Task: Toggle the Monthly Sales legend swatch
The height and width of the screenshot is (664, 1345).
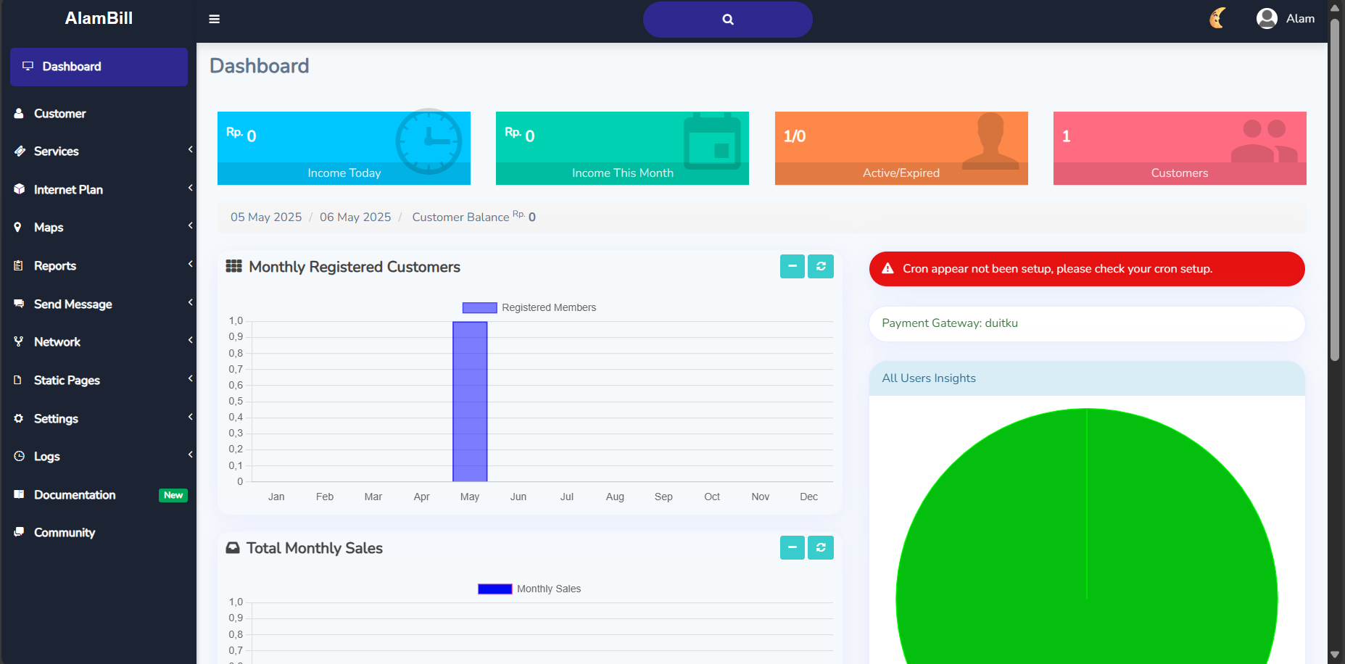Action: tap(494, 589)
